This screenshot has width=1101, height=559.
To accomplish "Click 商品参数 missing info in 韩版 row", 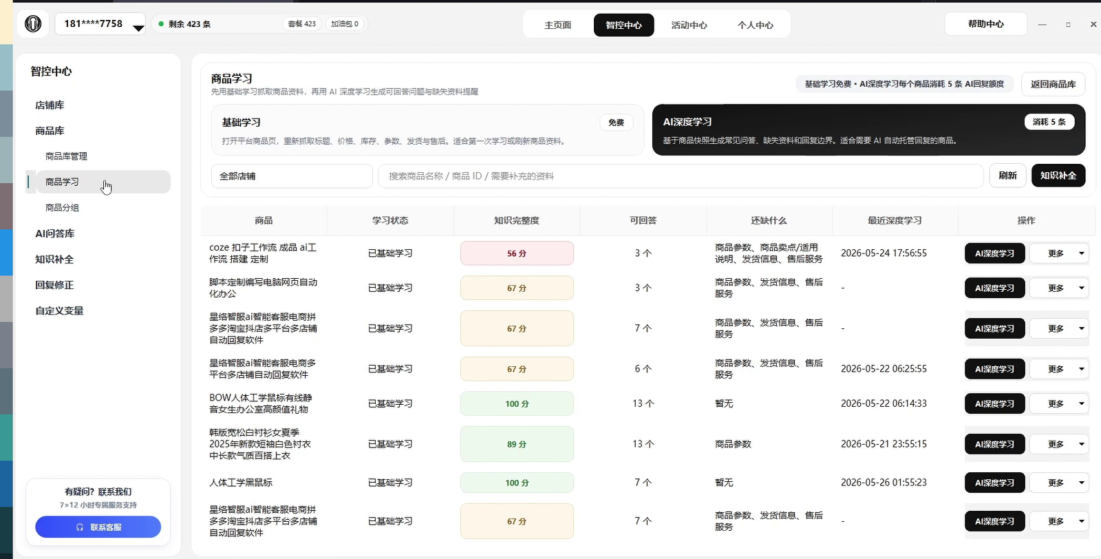I will tap(733, 444).
